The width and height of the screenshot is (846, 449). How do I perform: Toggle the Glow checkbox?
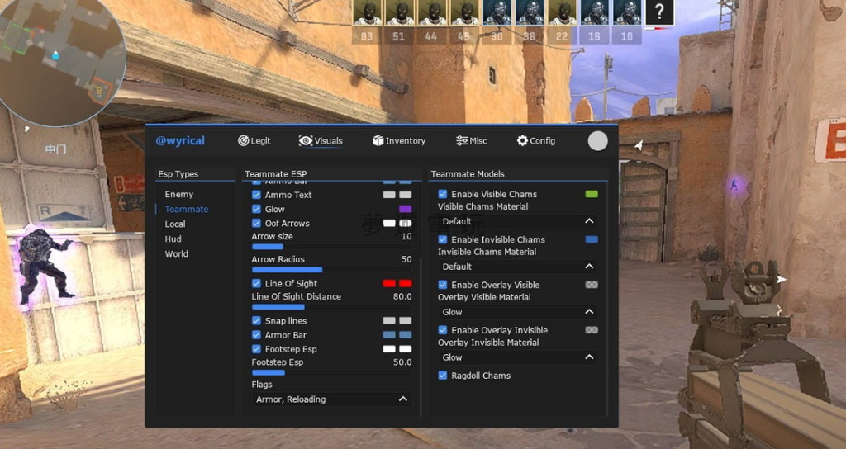point(256,209)
